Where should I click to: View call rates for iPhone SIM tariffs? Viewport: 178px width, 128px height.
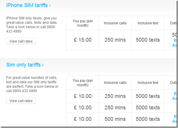click(21, 41)
